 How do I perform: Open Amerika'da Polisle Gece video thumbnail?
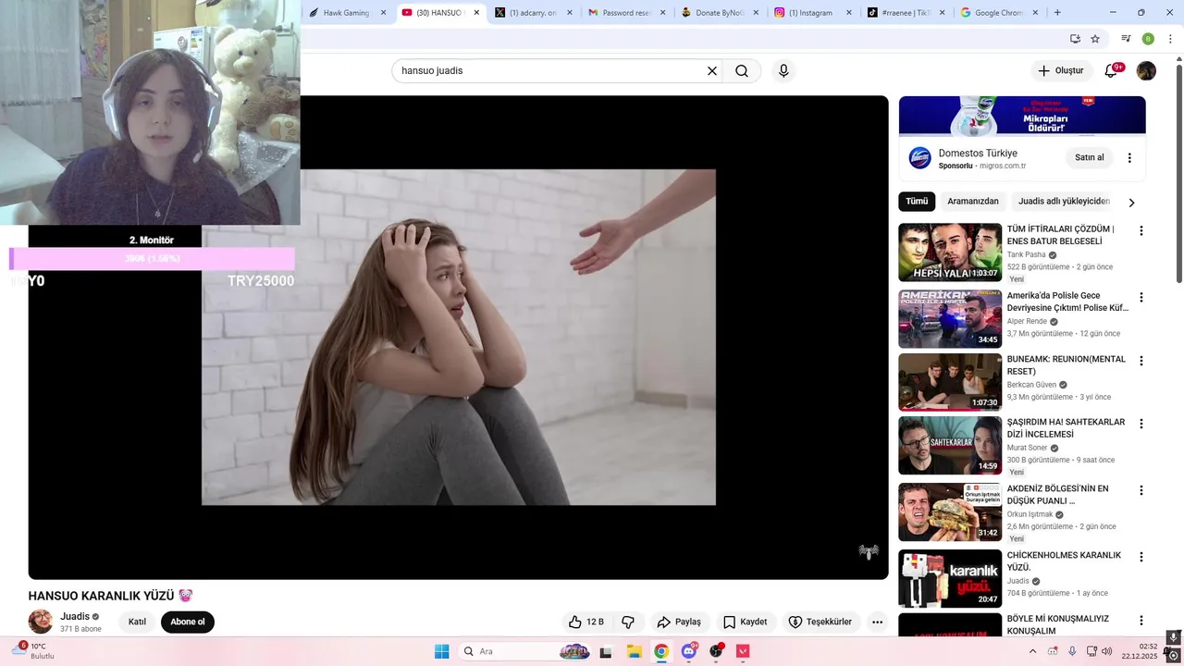[950, 319]
